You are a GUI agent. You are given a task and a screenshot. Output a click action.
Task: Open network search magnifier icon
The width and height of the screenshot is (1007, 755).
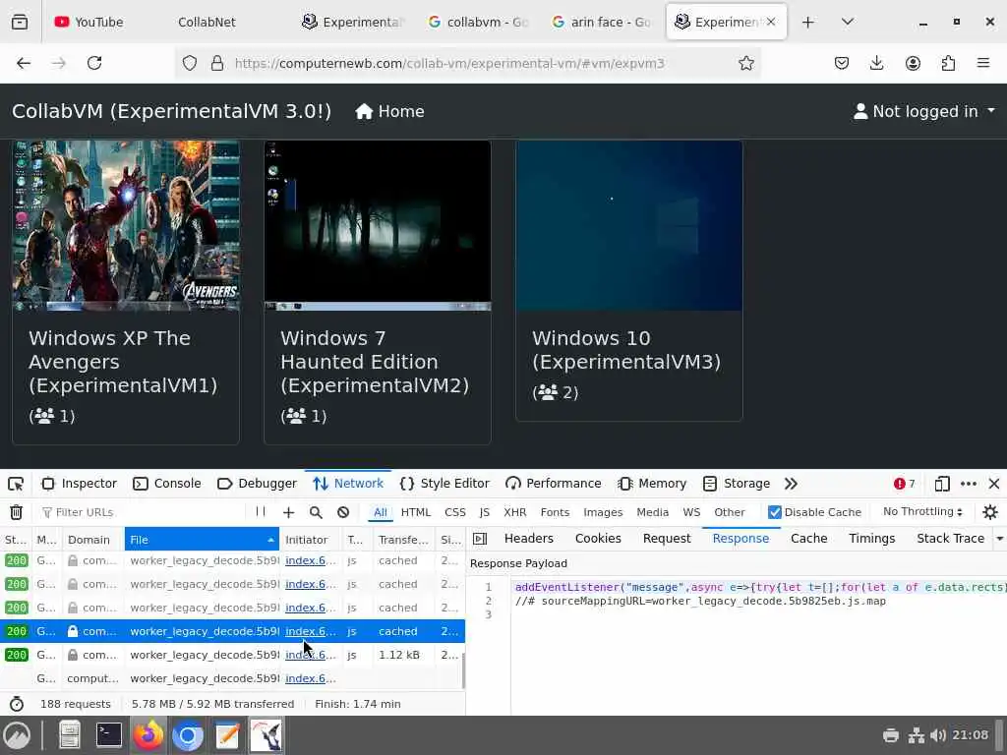coord(316,512)
